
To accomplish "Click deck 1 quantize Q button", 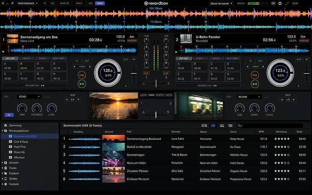I will pos(126,86).
